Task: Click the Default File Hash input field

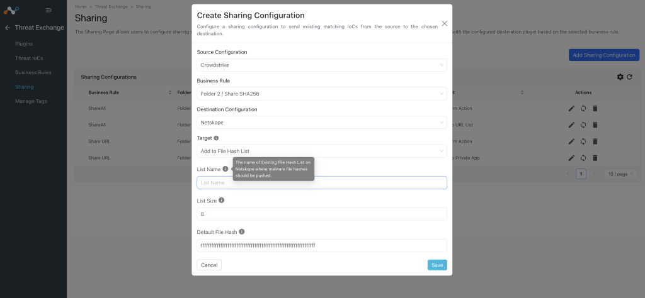Action: pos(322,245)
